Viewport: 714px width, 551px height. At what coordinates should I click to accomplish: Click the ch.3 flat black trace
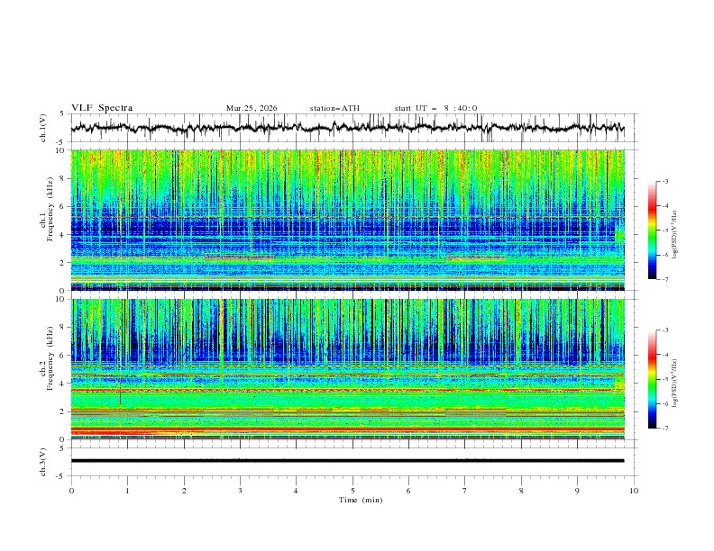347,461
